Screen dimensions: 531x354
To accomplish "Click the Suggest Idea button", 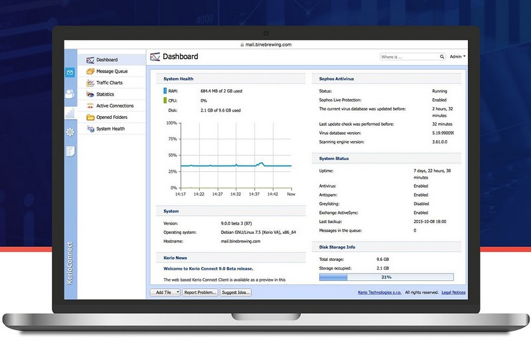I will click(x=236, y=292).
